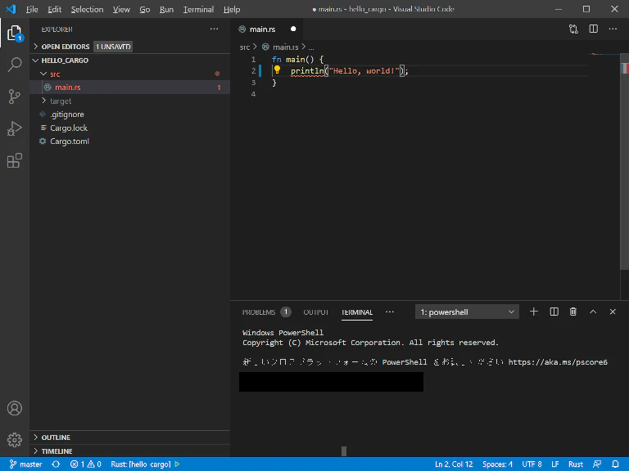Create a new terminal with plus icon
629x471 pixels.
click(533, 312)
